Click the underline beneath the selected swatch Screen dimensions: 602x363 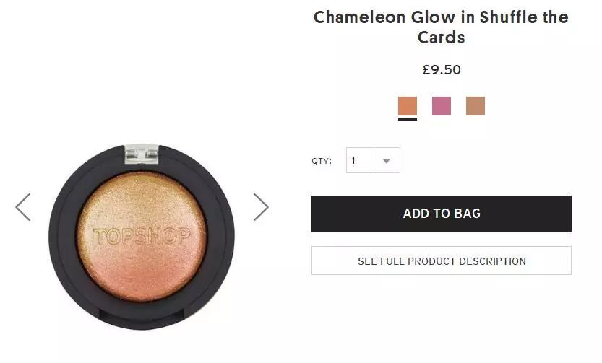click(408, 119)
